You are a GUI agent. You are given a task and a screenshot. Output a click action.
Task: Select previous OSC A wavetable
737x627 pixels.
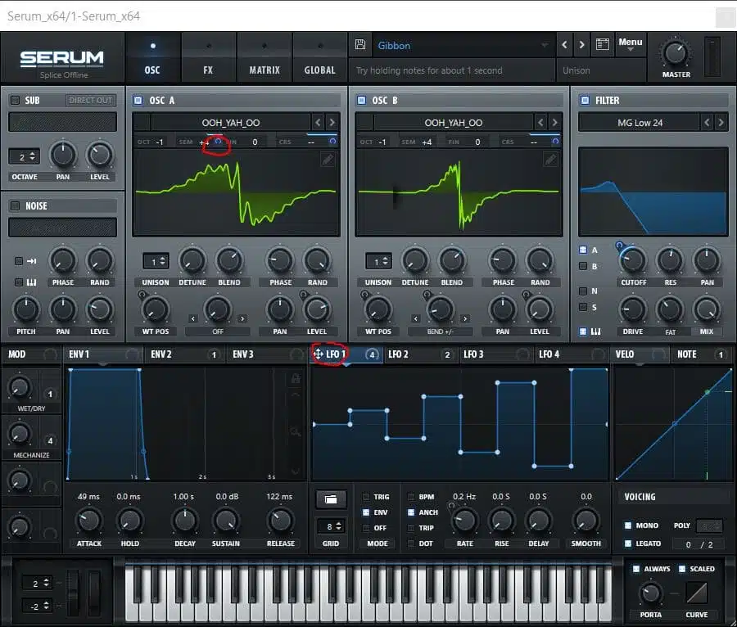point(319,123)
